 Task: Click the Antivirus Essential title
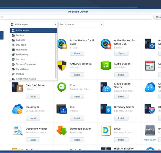coord(81,64)
